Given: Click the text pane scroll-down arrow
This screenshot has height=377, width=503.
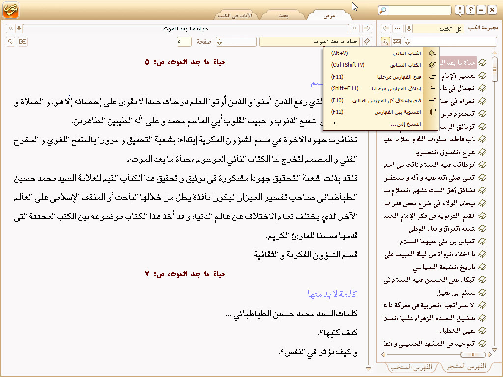Looking at the screenshot, I should click(x=368, y=369).
